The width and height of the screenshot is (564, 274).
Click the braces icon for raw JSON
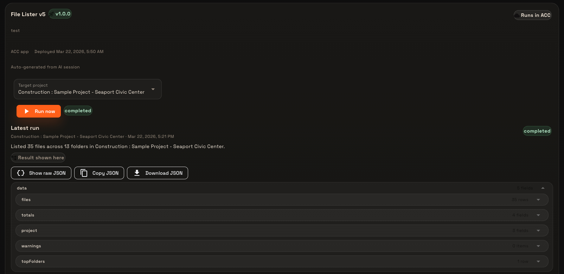tap(21, 173)
